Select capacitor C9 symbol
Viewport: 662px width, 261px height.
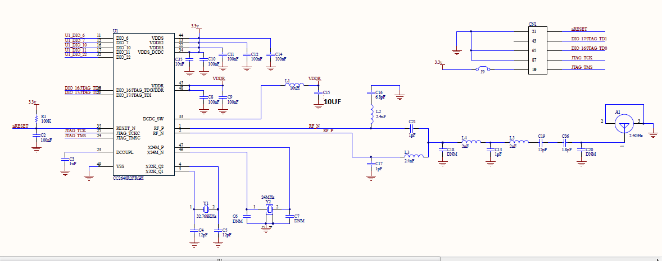[x=223, y=97]
